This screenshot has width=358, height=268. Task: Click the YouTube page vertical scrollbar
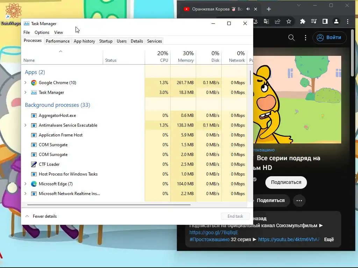tap(352, 53)
